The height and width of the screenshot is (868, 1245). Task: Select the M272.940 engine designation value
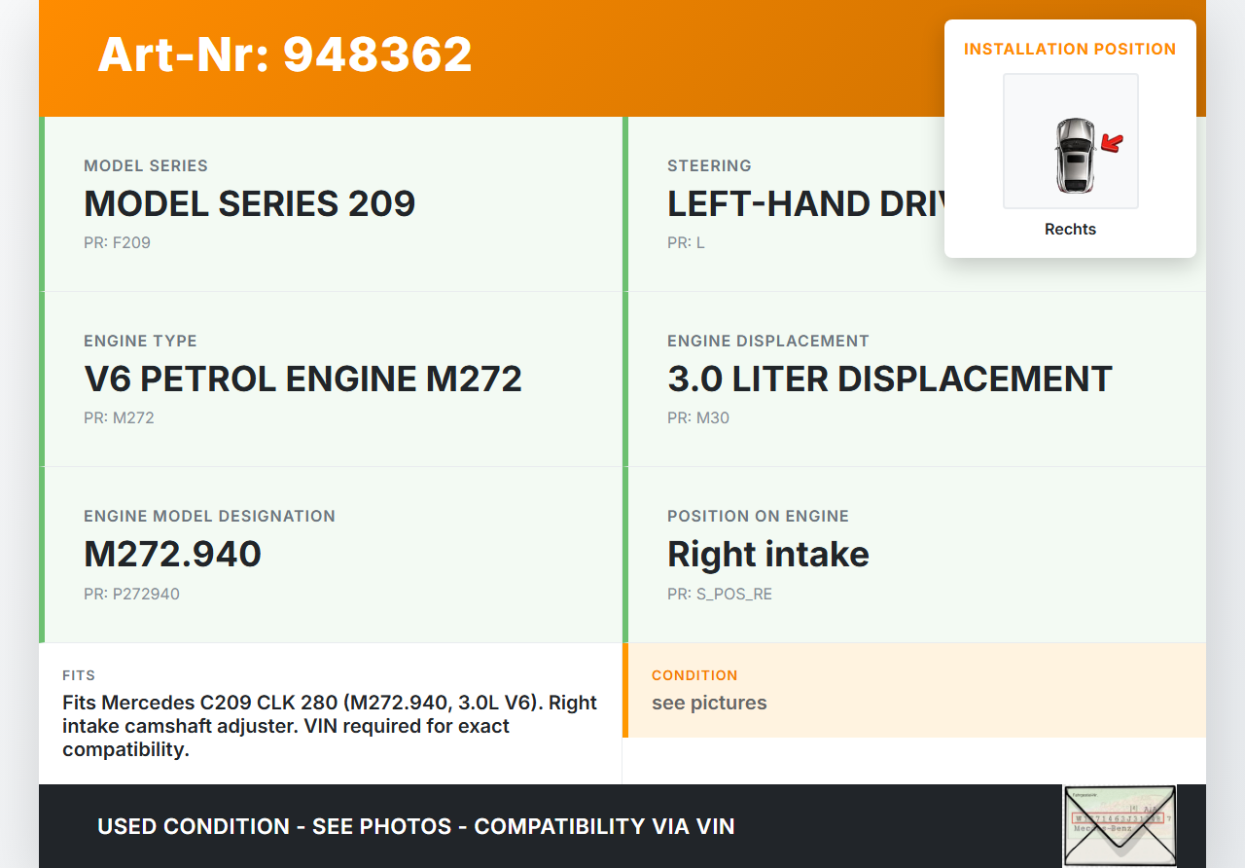click(x=172, y=554)
